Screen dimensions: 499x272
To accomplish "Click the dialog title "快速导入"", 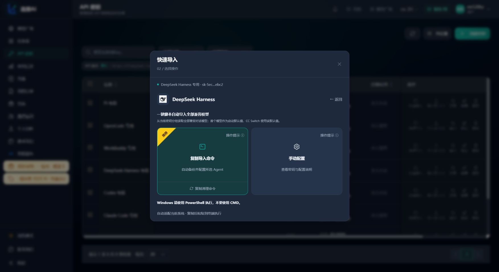I will pos(167,60).
